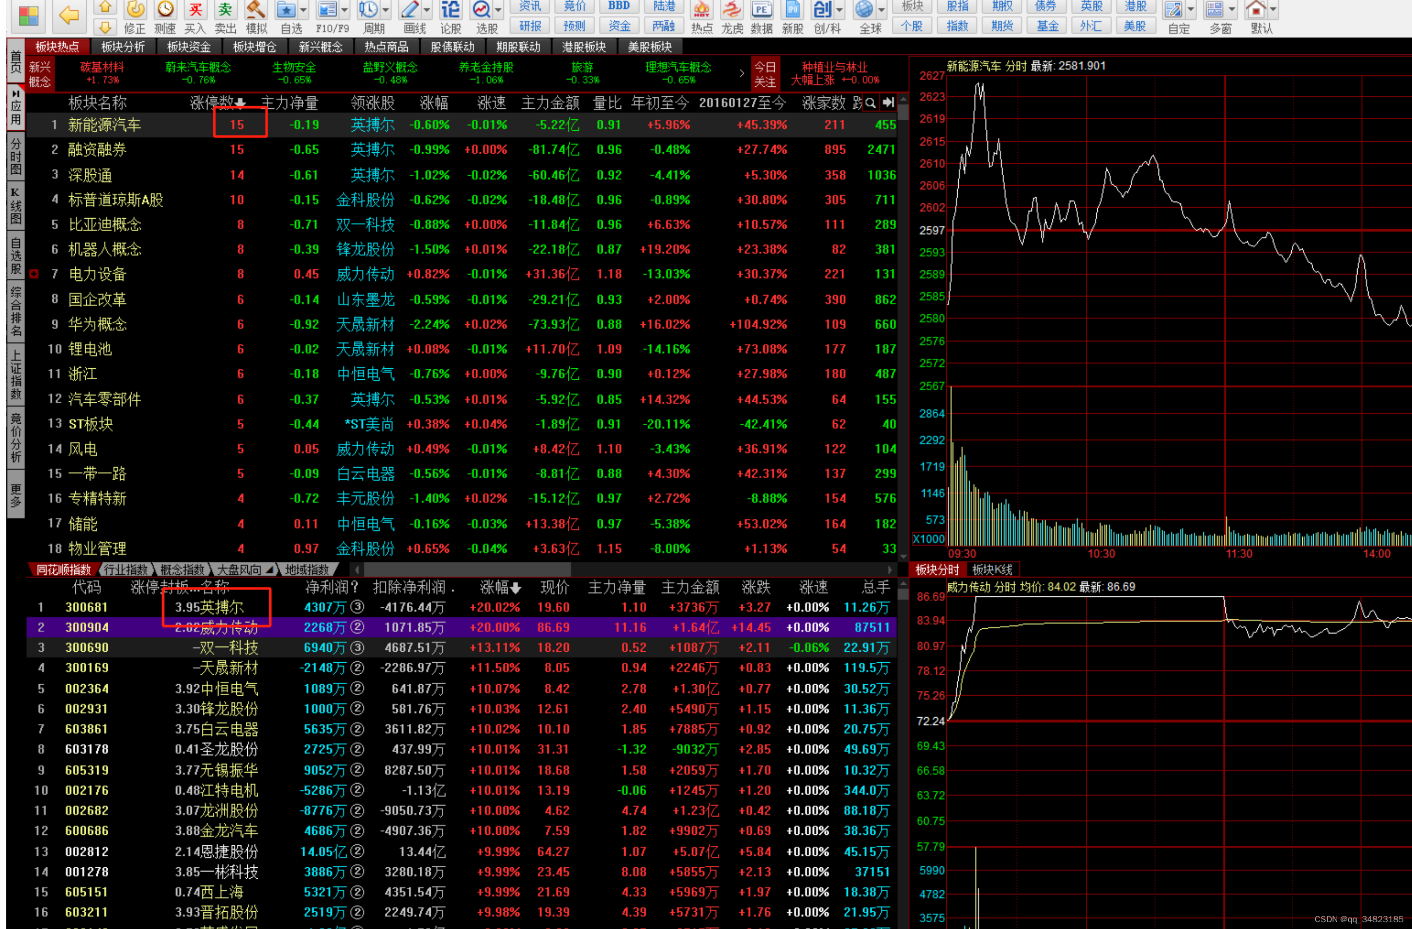The width and height of the screenshot is (1412, 929).
Task: Click search magnifier in table header
Action: [870, 103]
